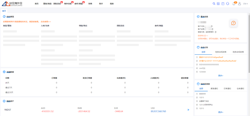Click the 我的资产 section icon
This screenshot has height=116, width=250.
point(4,101)
